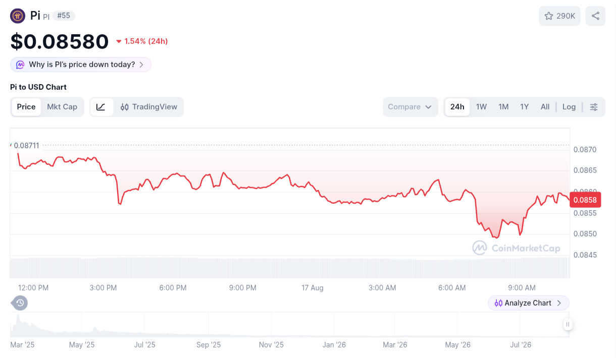Click the #55 rank badge

tap(64, 16)
